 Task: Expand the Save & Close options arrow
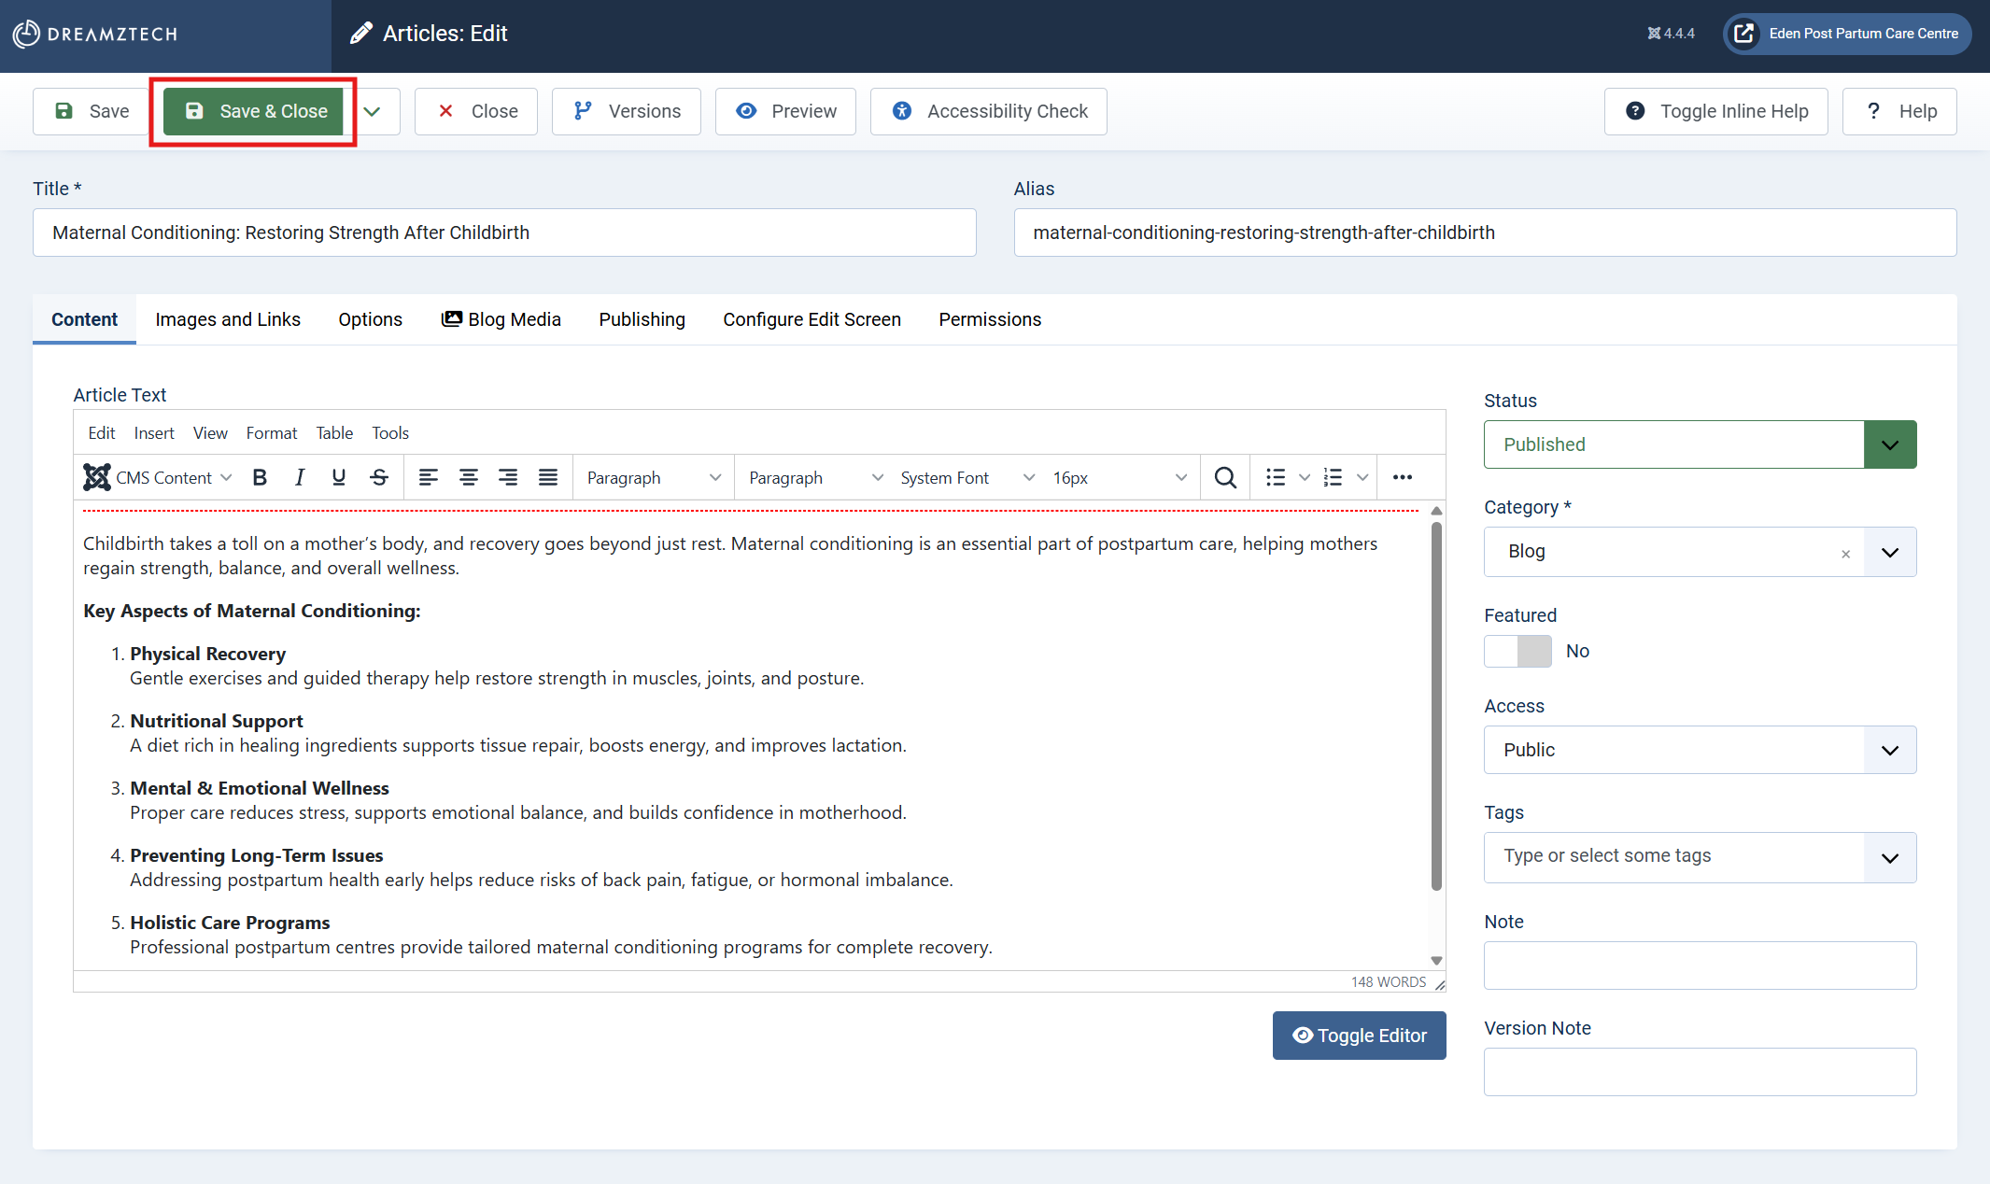372,111
